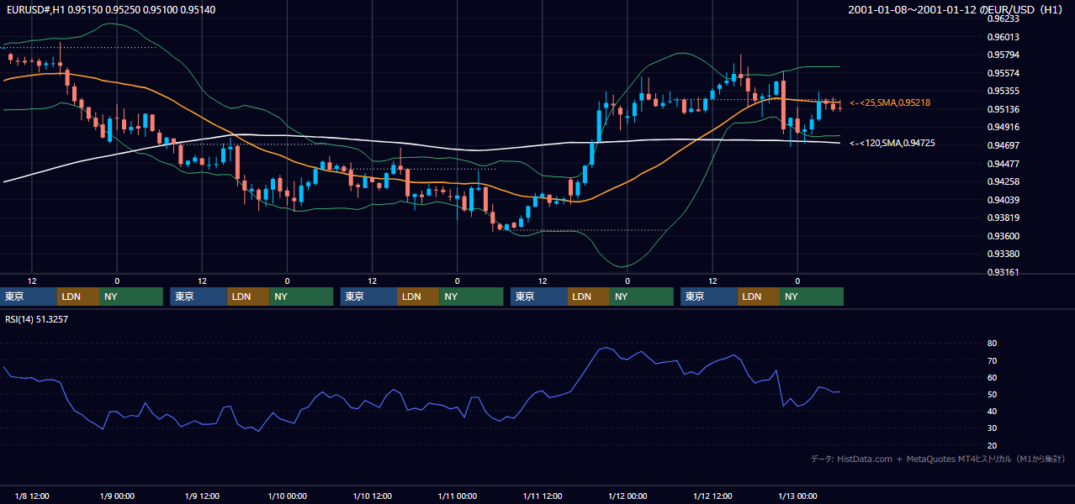
Task: Select the RSI(14) 51.3257 indicator label
Action: pos(36,319)
